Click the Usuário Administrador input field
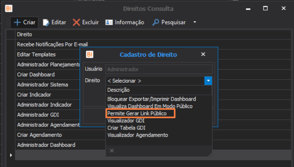The image size is (294, 167). [159, 69]
